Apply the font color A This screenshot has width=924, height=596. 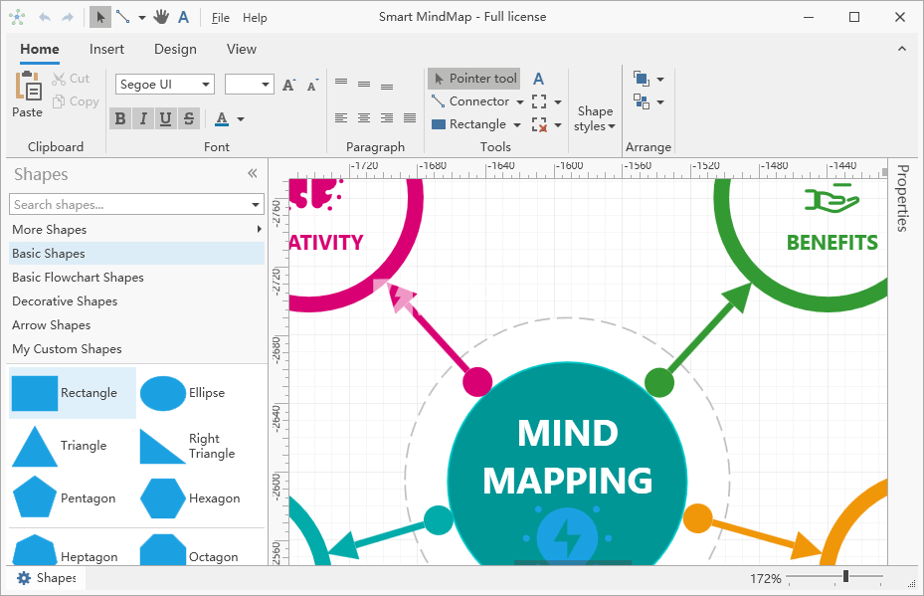coord(222,118)
